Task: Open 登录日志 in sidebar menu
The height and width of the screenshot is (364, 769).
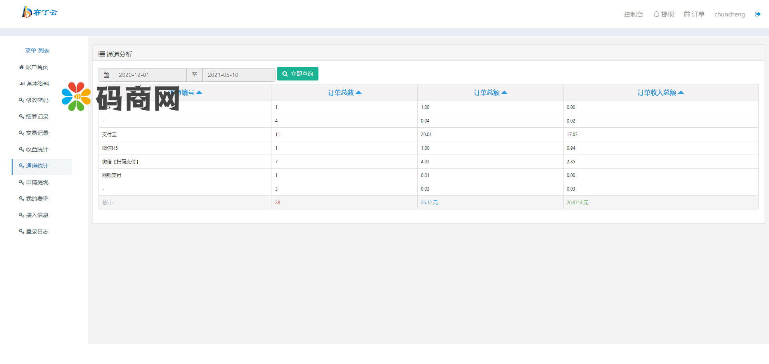Action: [x=34, y=231]
